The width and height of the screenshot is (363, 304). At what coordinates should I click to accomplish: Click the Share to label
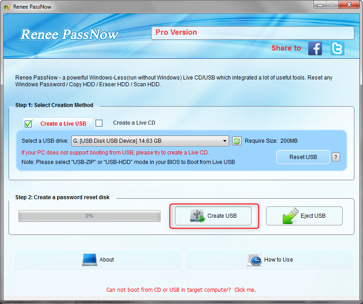click(286, 48)
